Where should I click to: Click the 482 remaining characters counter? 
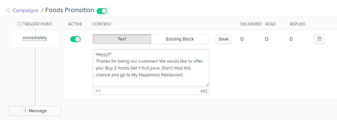click(204, 91)
